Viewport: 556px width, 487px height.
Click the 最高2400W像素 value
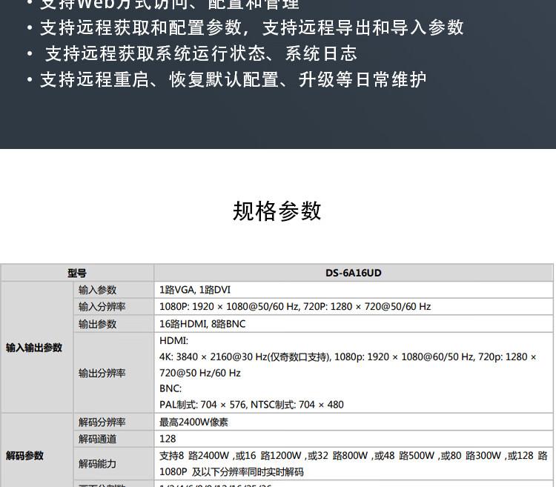tap(193, 422)
